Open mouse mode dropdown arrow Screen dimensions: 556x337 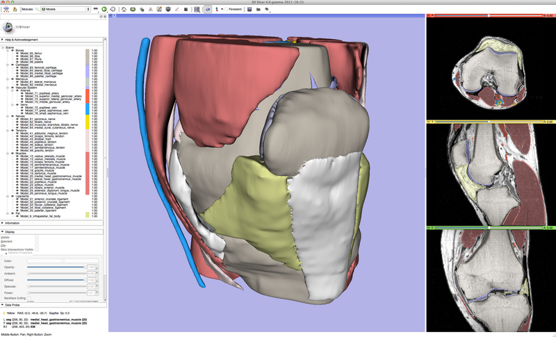pos(222,9)
